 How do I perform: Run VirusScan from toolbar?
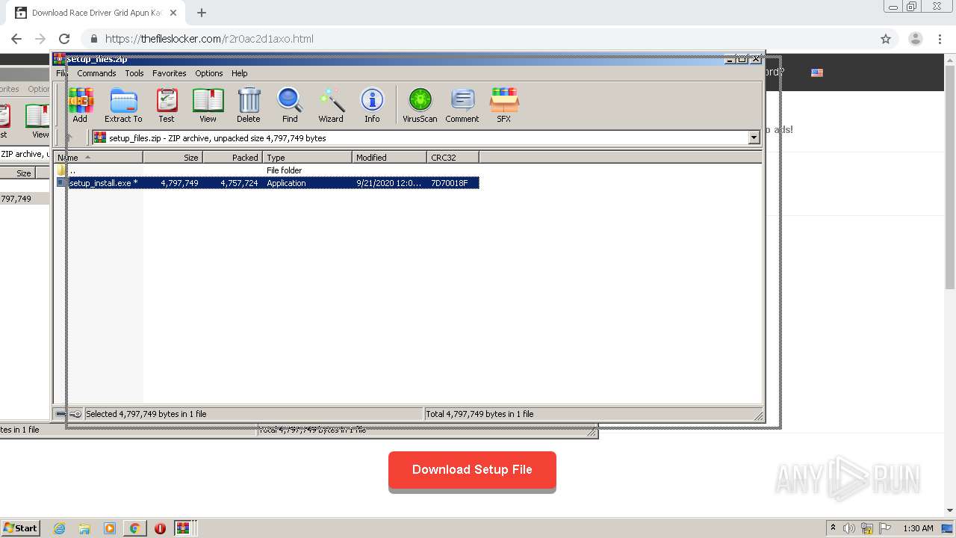pyautogui.click(x=420, y=105)
